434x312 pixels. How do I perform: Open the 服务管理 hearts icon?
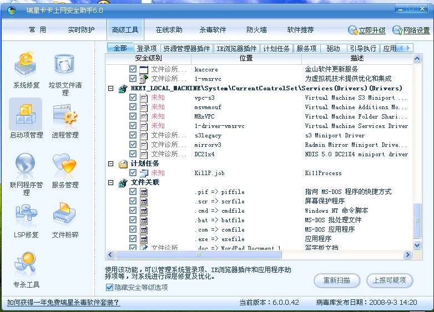click(64, 164)
